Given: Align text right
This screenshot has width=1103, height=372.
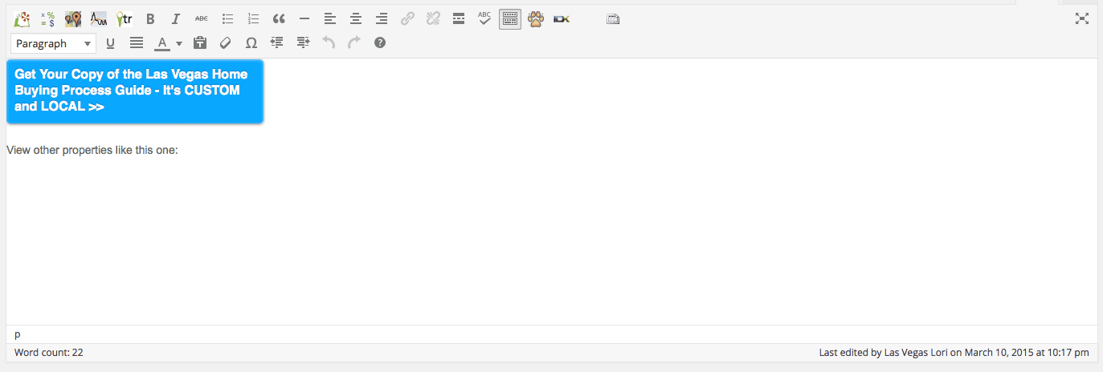Looking at the screenshot, I should click(x=382, y=18).
